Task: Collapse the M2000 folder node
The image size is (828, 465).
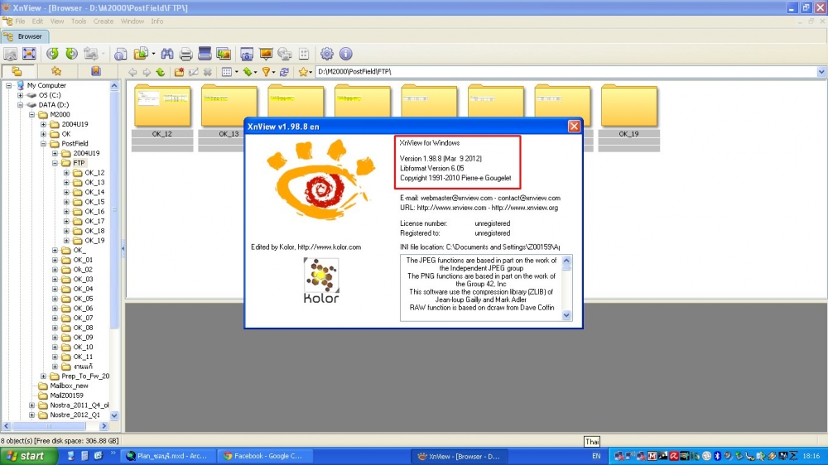Action: [31, 114]
